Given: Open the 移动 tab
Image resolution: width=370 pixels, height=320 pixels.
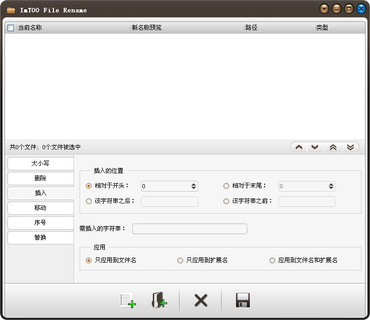Looking at the screenshot, I should pyautogui.click(x=41, y=208).
